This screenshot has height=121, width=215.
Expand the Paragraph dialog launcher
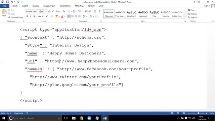tap(101, 21)
